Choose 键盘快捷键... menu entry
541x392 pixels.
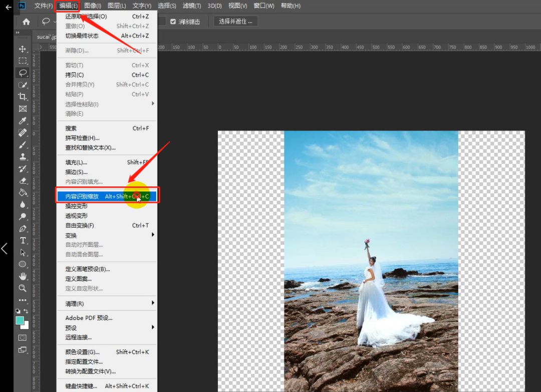107,386
